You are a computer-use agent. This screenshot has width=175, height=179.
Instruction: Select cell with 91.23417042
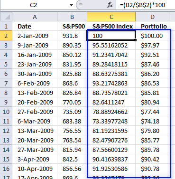[111, 55]
